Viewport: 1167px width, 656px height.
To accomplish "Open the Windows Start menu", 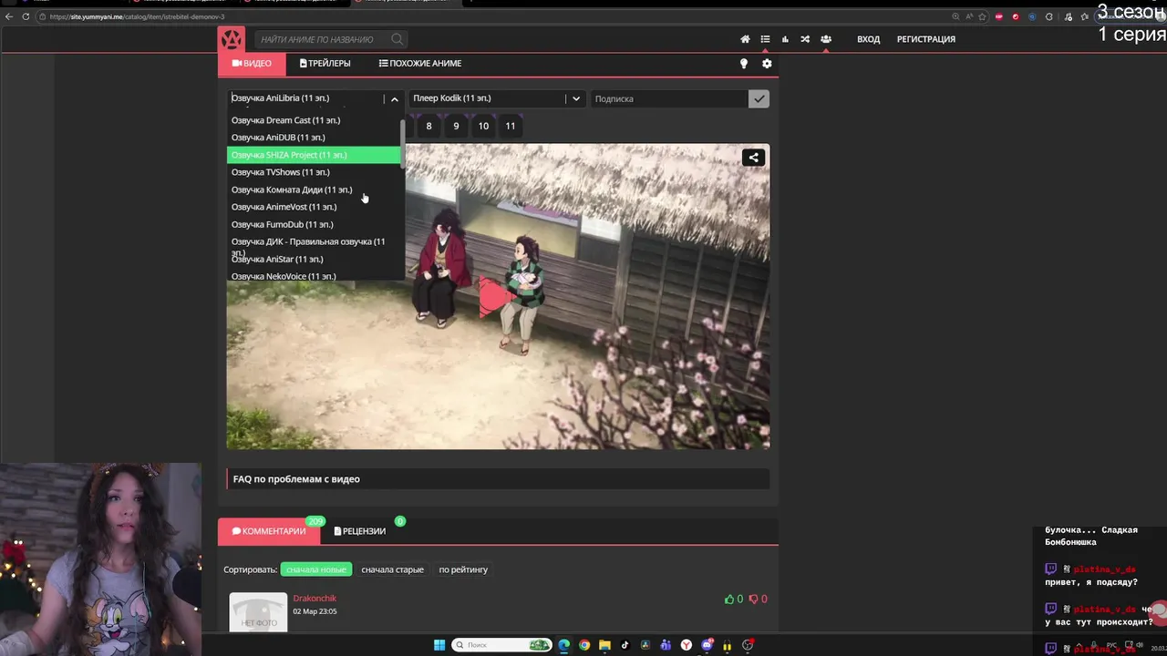I will pos(439,645).
